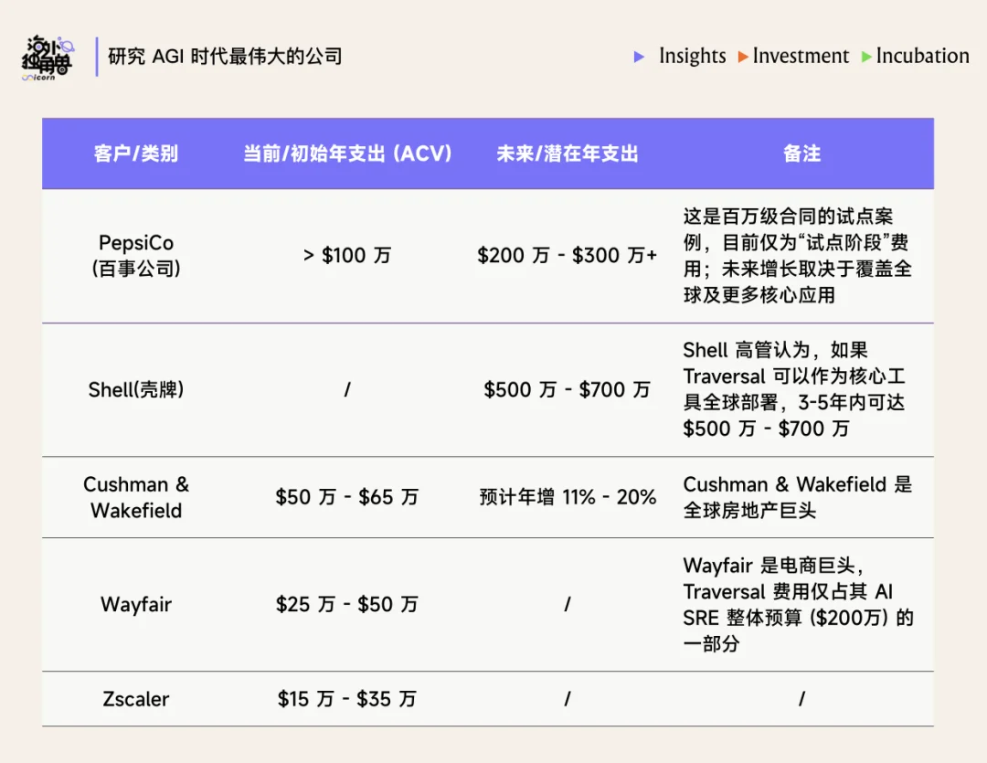Open the Incubation link

pos(922,56)
